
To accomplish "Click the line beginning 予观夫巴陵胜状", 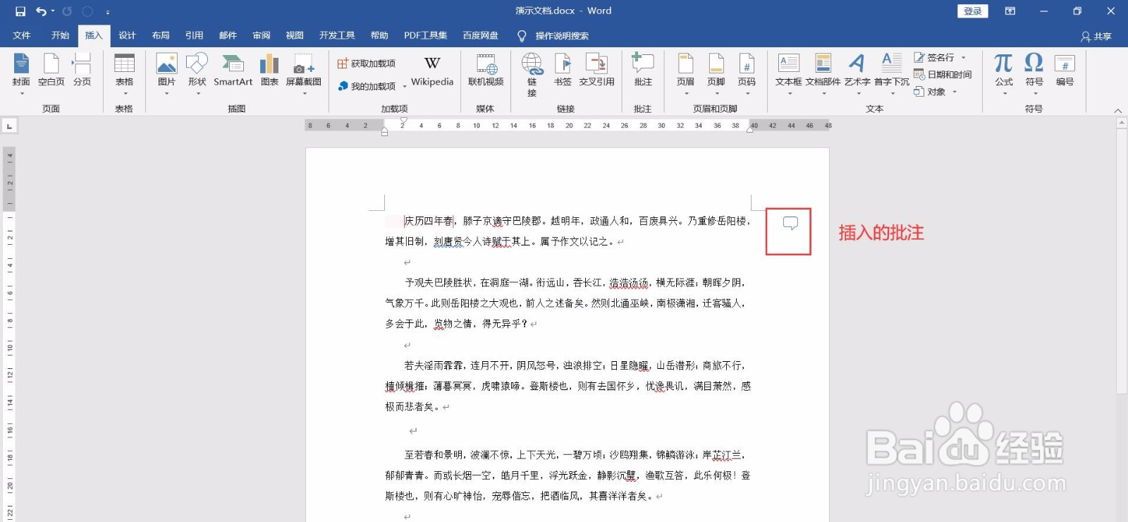I will 575,283.
